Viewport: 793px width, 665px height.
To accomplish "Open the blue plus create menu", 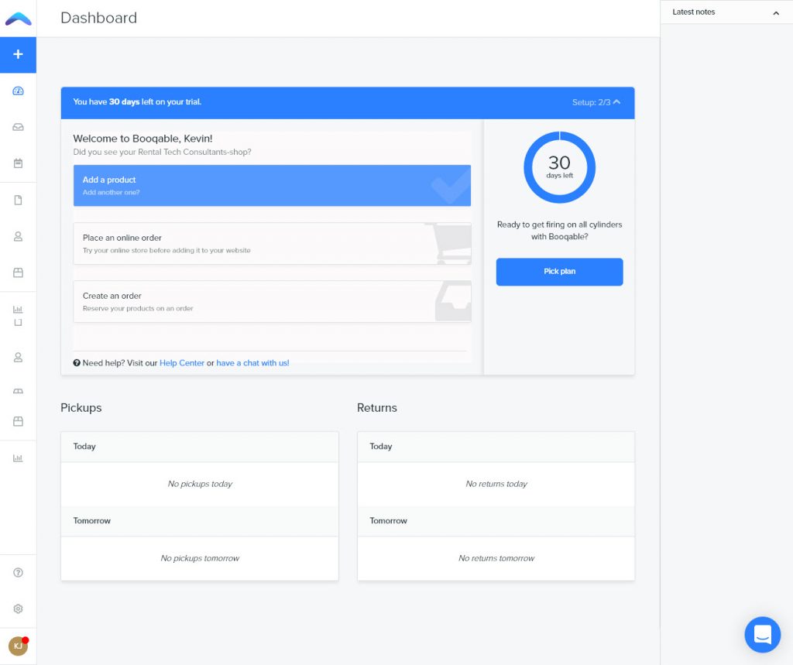I will (19, 55).
